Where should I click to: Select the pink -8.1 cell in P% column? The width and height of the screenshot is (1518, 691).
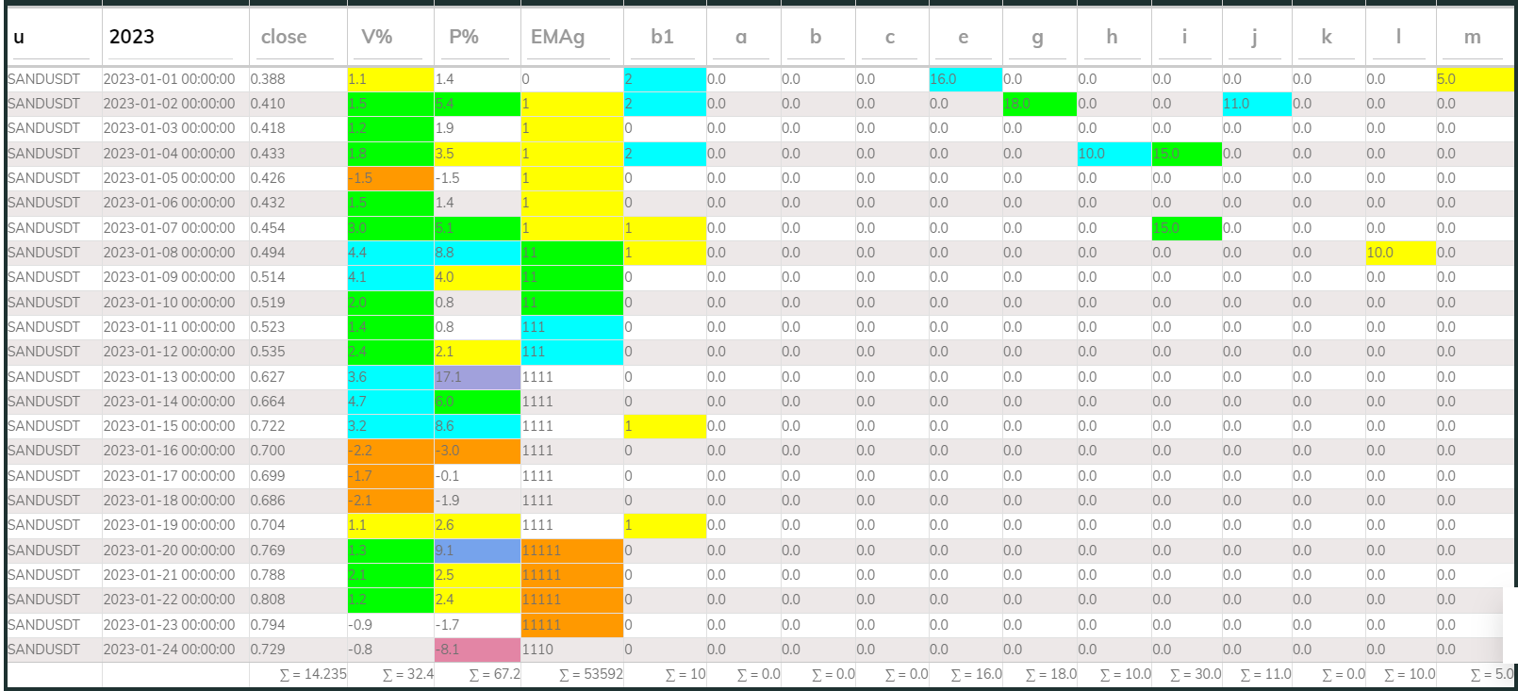(477, 650)
